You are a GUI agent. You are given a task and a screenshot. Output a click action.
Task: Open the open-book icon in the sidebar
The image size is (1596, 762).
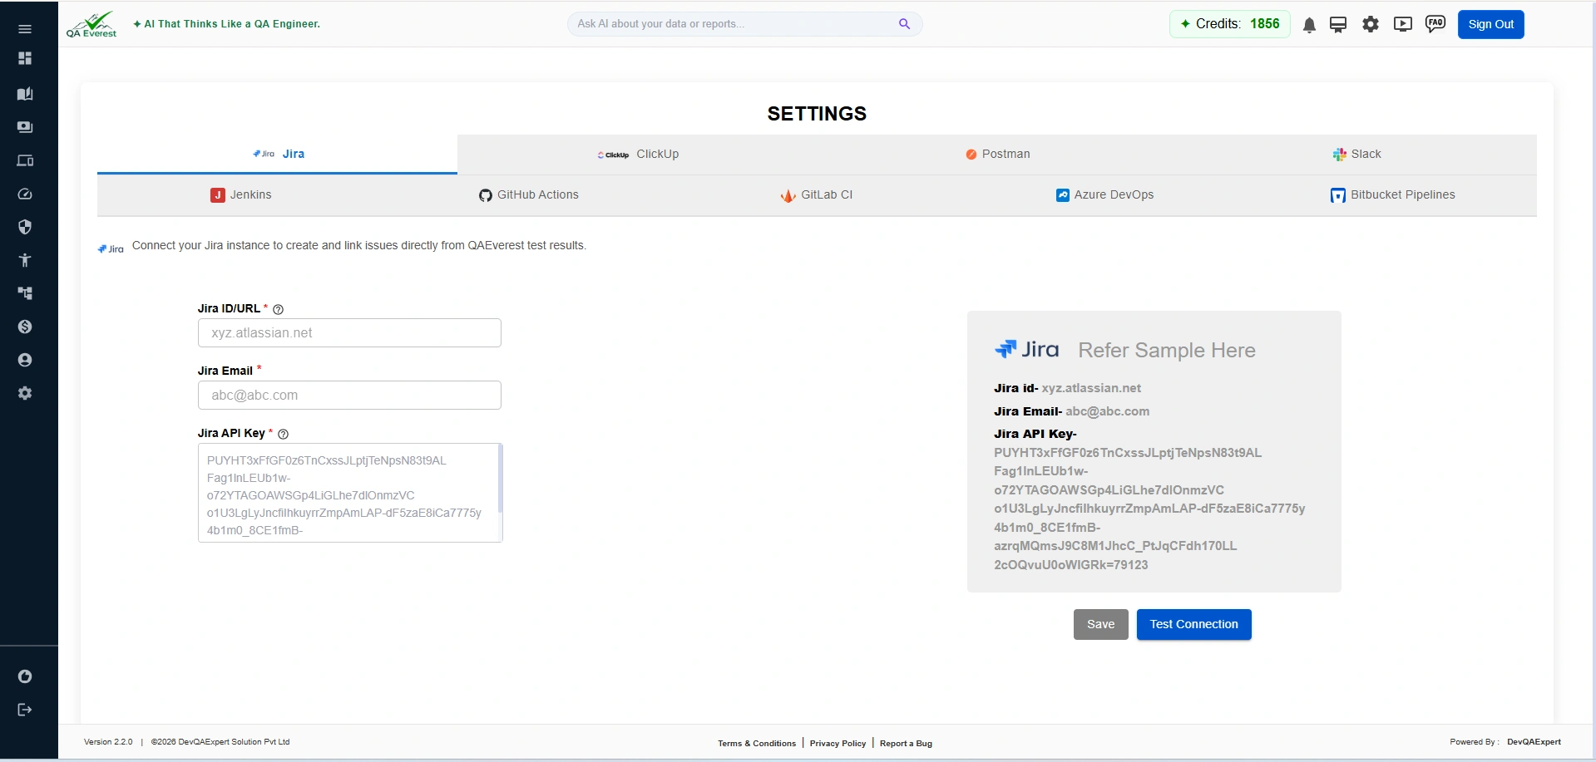[25, 94]
